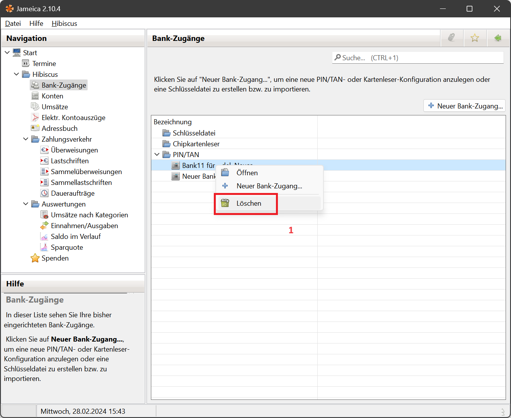Select Sparquote in Auswertungen

pyautogui.click(x=67, y=247)
